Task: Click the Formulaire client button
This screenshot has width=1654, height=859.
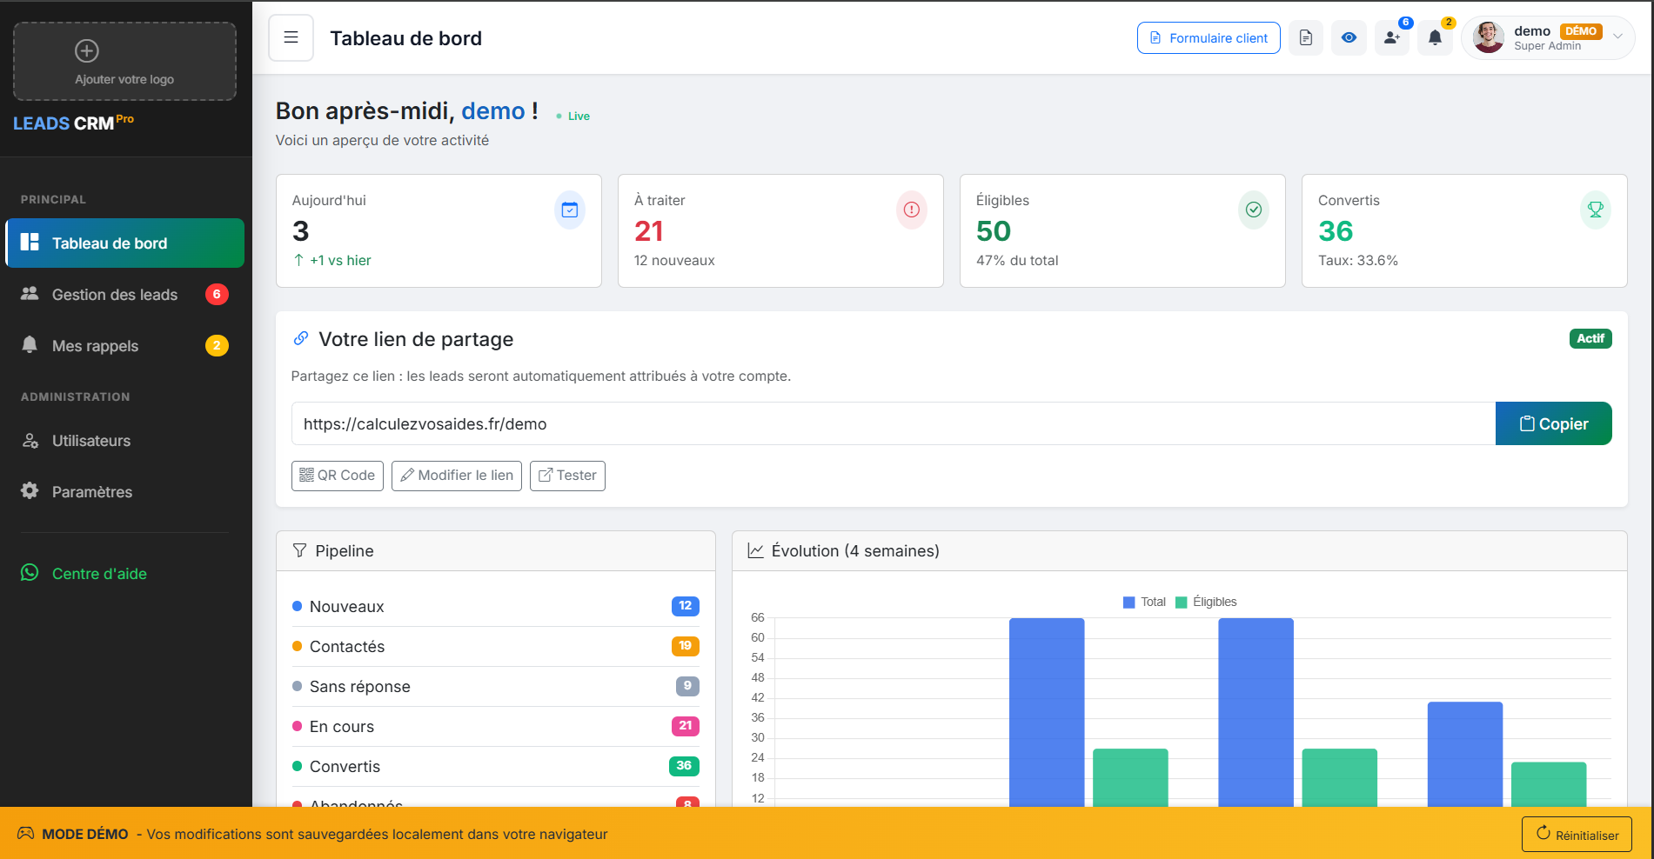Action: point(1208,37)
